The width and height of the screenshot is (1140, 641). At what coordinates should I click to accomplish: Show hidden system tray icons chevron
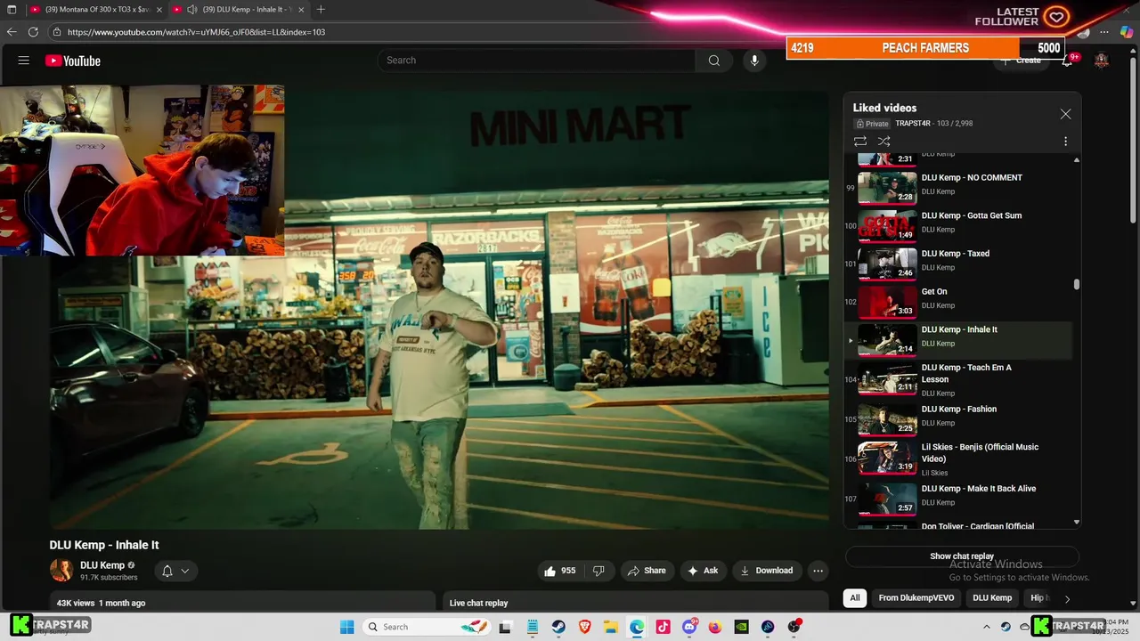986,627
